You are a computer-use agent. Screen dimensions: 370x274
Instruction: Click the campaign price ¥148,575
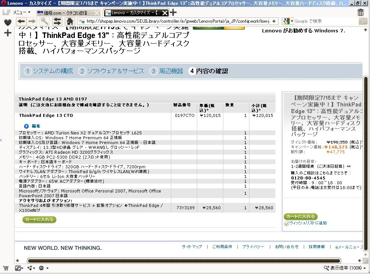click(x=336, y=147)
